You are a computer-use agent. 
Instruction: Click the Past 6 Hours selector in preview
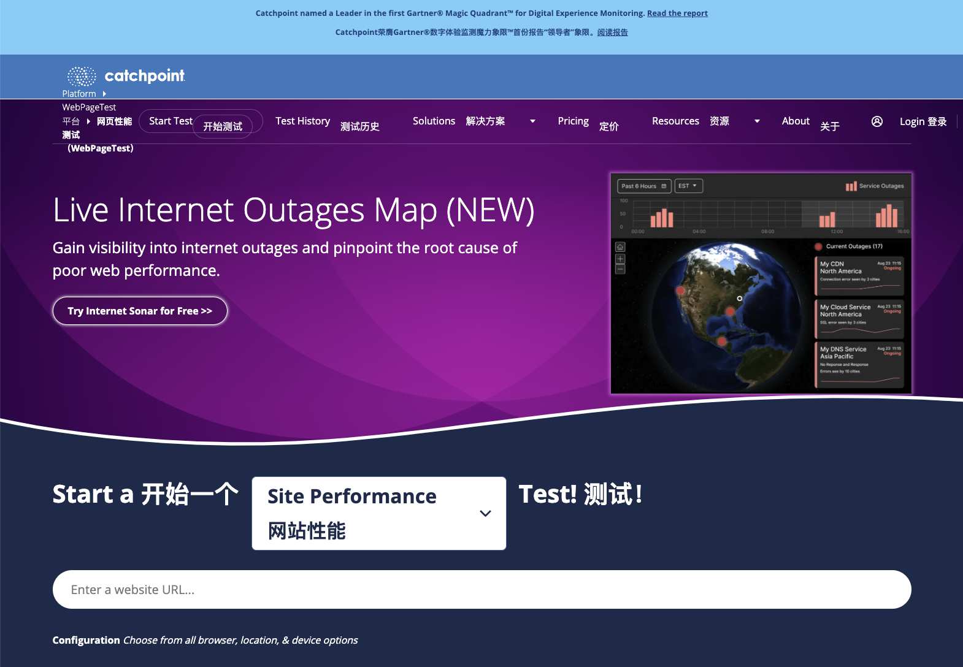tap(644, 186)
